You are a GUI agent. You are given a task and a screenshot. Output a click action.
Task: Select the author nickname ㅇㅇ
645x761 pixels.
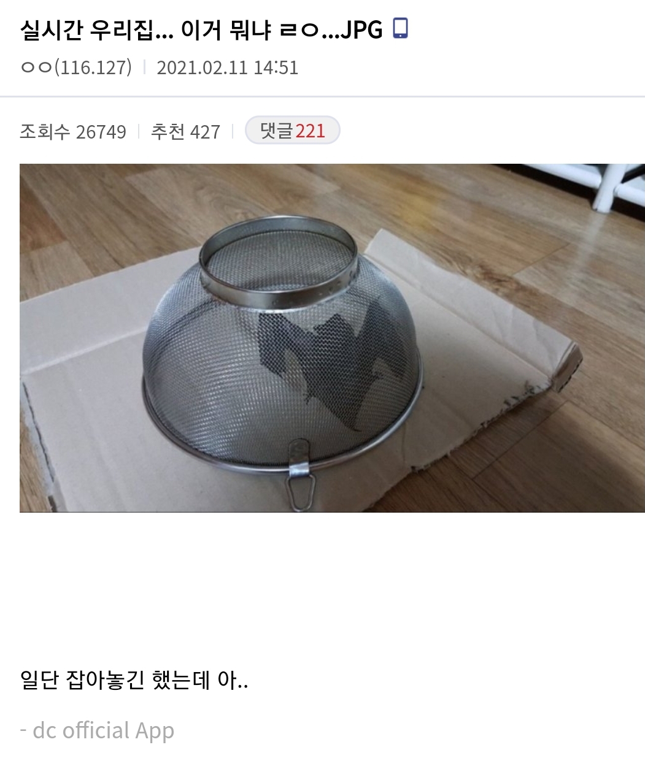(x=36, y=67)
